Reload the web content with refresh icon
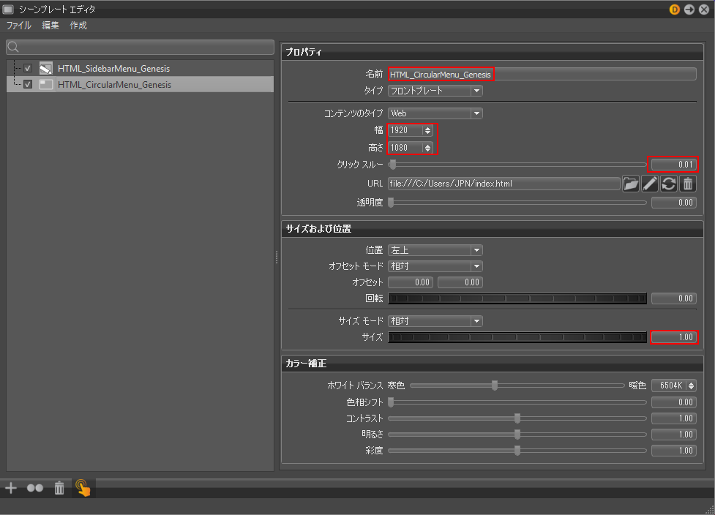This screenshot has width=715, height=515. coord(669,184)
